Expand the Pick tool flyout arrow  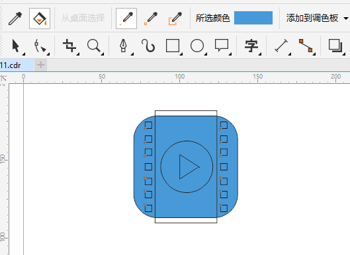24,54
